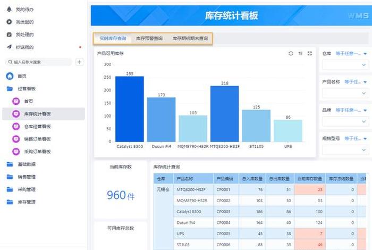Click the purple icon for 采购订单看板
This screenshot has width=372, height=250.
[16, 152]
